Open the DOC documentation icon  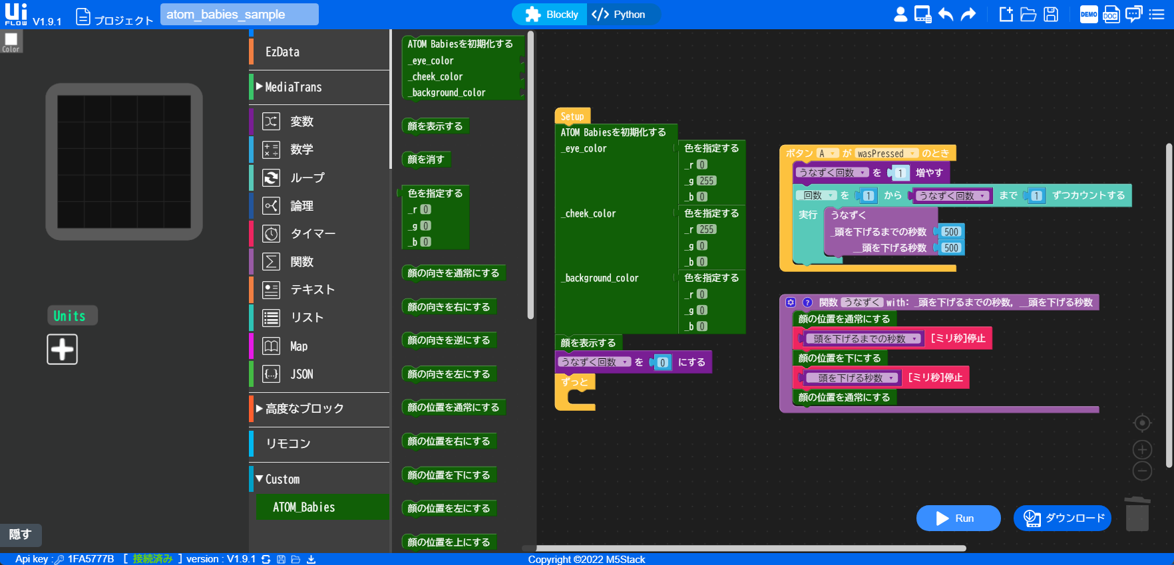pyautogui.click(x=1111, y=15)
